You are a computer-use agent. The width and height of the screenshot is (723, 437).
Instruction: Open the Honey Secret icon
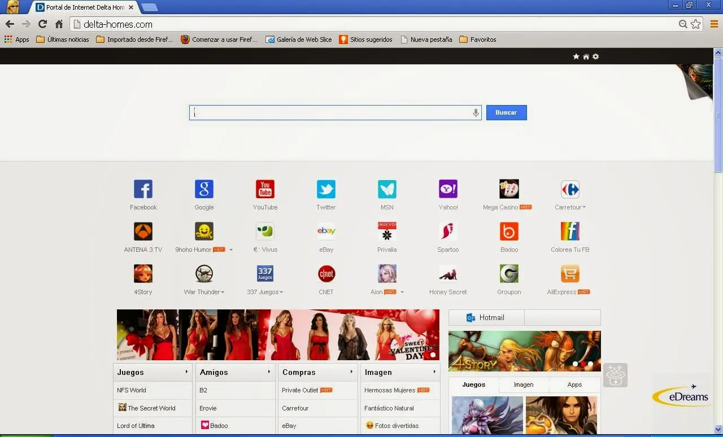point(448,273)
